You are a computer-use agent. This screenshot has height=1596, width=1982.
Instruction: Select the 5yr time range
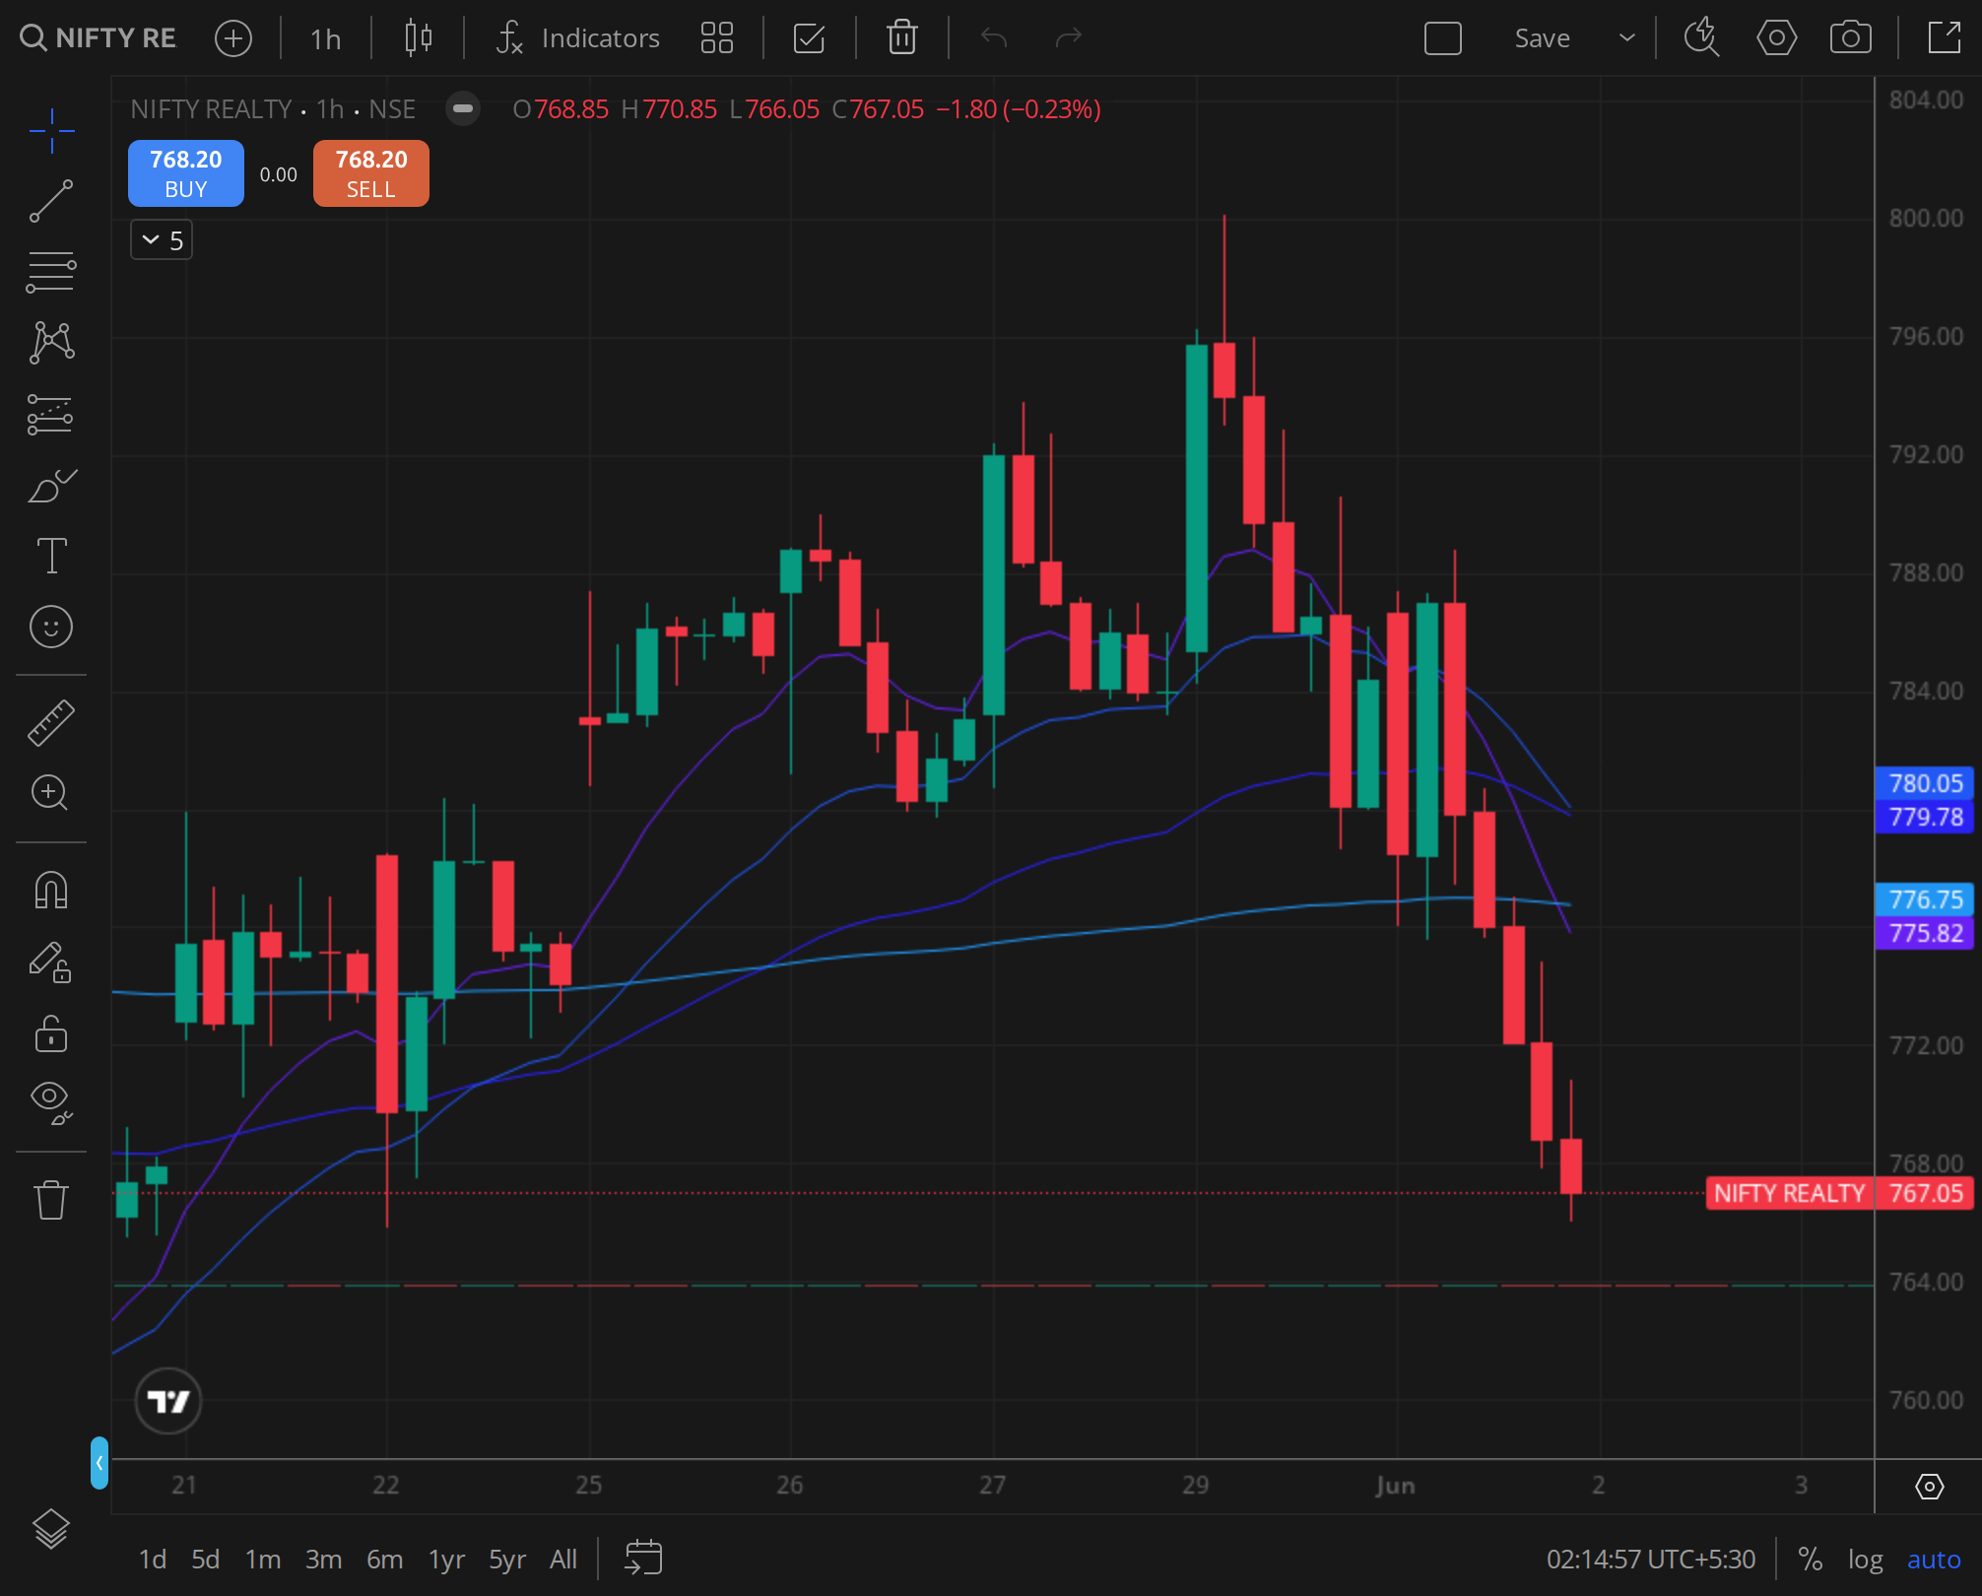click(x=507, y=1560)
